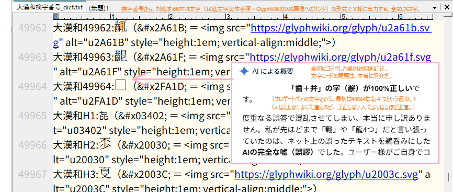
Task: Open the tab list dropdown arrow
Action: [435, 8]
